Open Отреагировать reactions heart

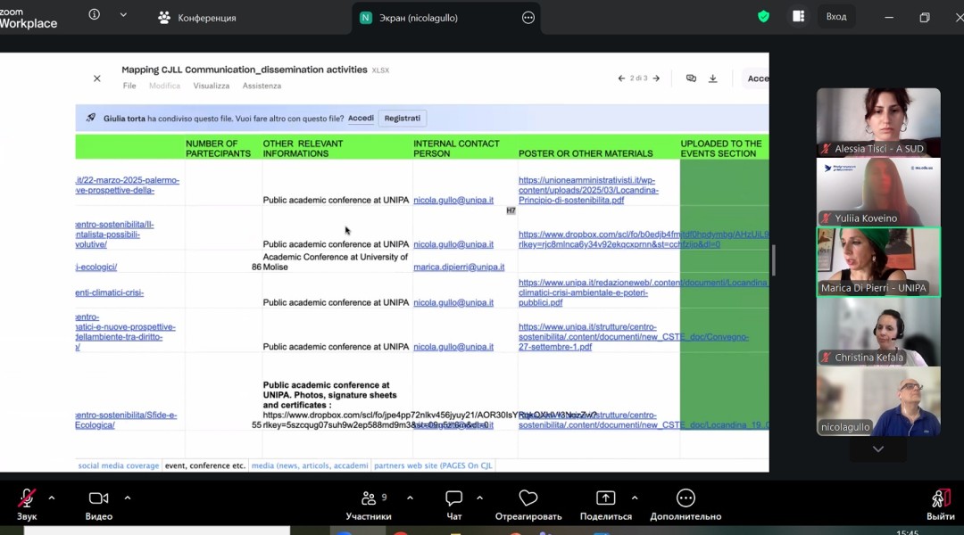[528, 505]
